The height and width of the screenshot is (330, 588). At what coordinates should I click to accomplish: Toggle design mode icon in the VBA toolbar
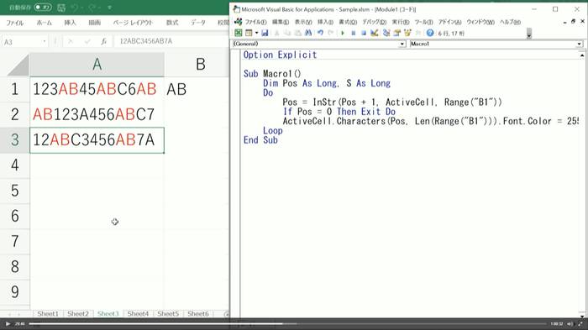click(374, 33)
